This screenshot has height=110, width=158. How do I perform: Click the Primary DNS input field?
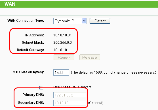70,95
